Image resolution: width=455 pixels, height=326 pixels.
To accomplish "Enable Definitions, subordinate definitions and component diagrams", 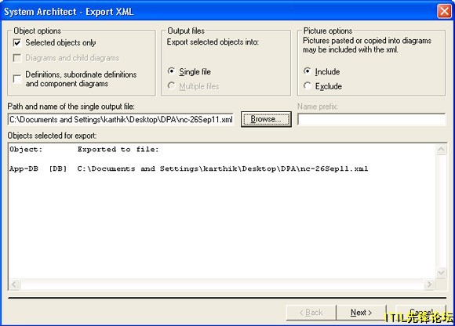I will [x=17, y=79].
